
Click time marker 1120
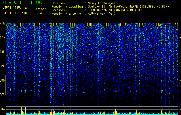[175, 25]
